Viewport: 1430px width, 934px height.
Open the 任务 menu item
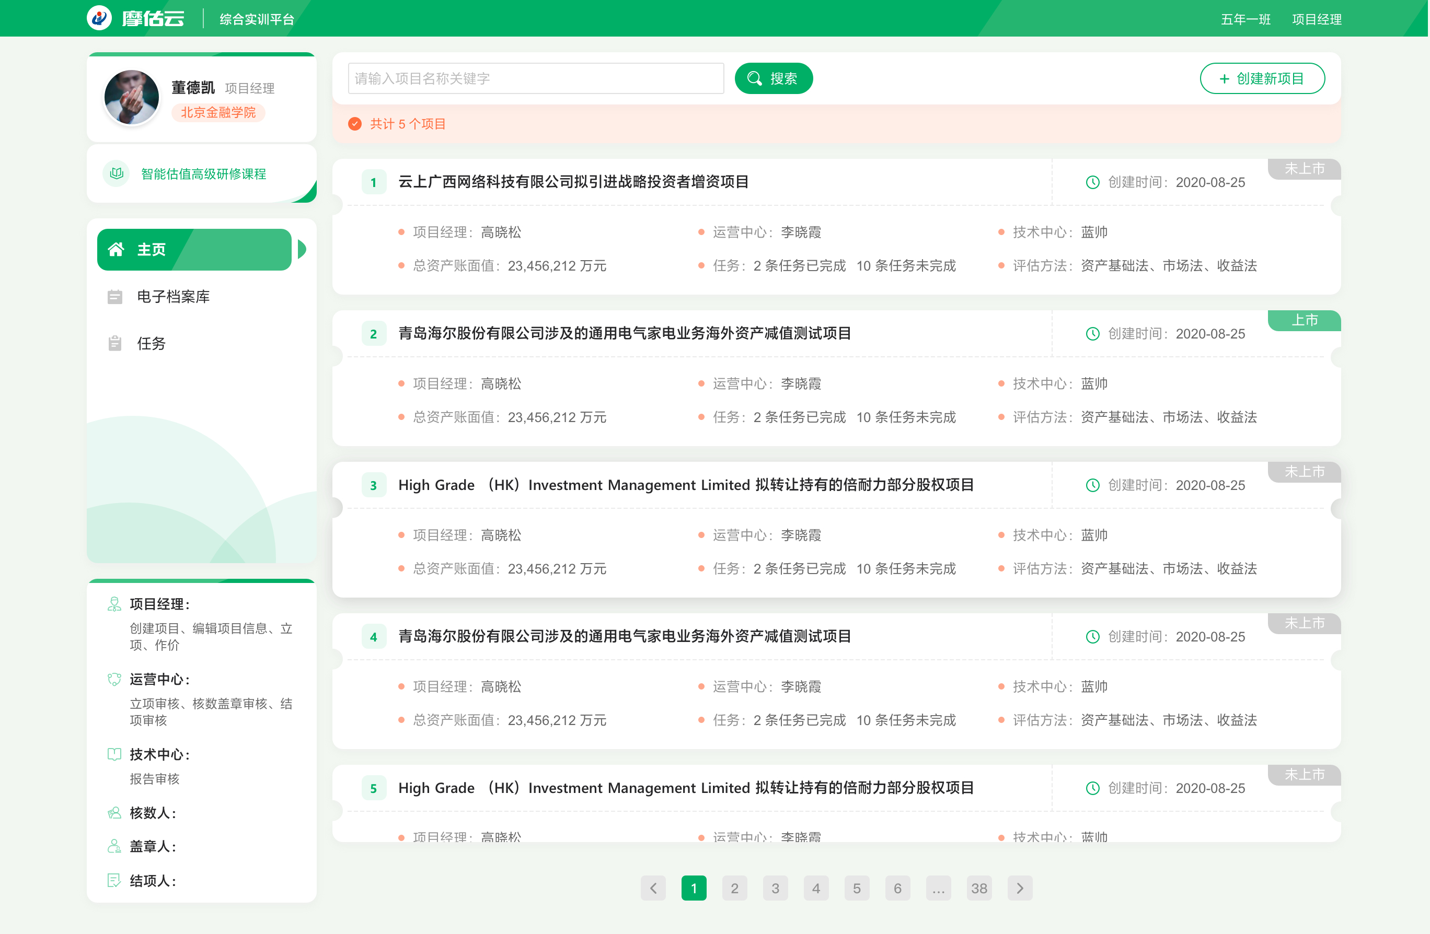pos(151,343)
